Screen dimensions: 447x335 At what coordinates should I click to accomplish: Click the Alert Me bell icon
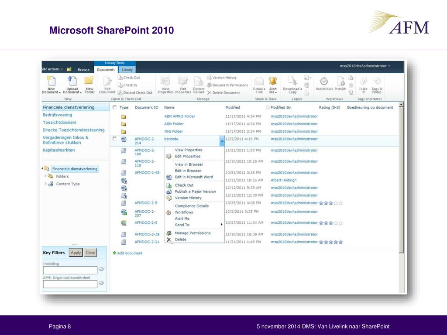273,81
